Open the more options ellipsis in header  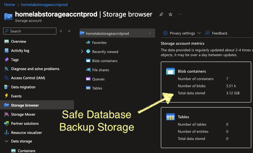(179, 14)
